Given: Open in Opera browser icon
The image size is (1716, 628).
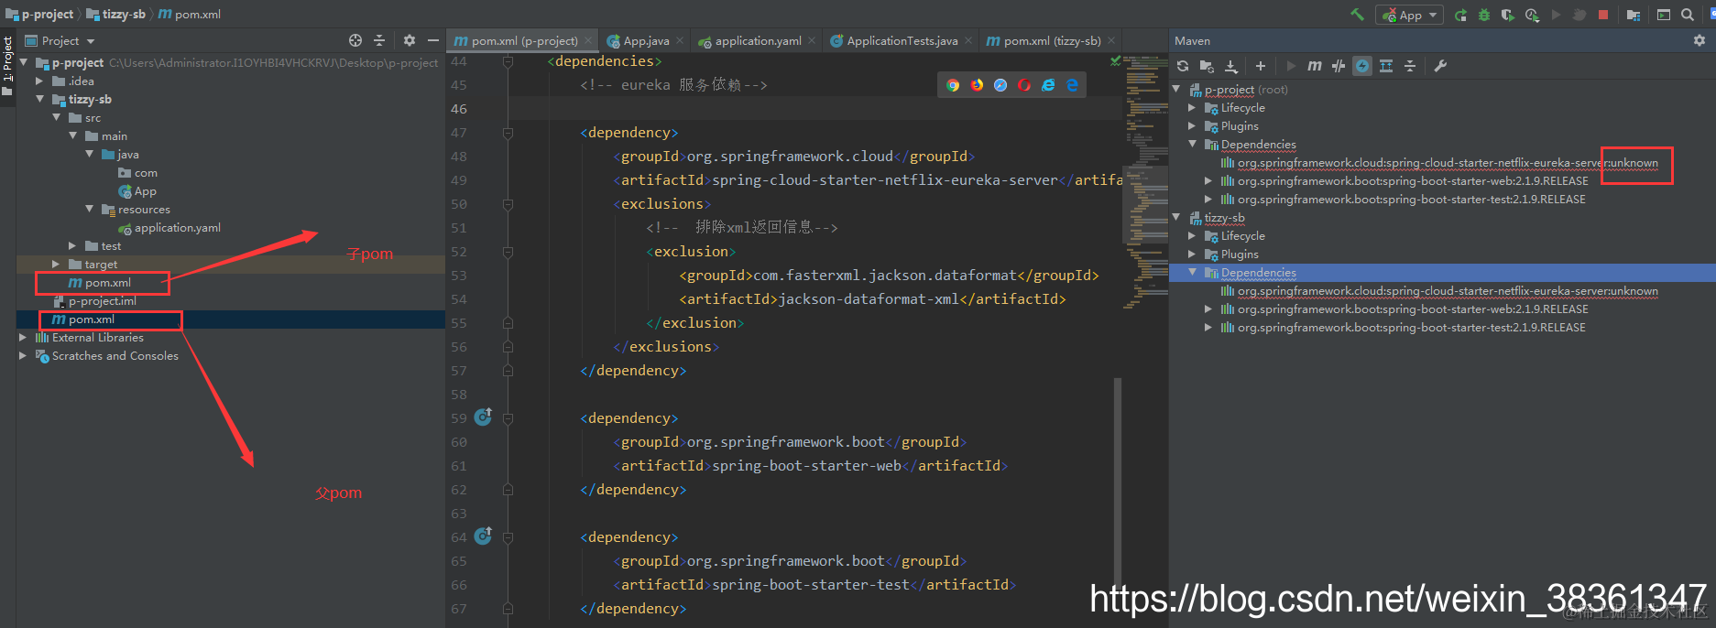Looking at the screenshot, I should pyautogui.click(x=1024, y=85).
